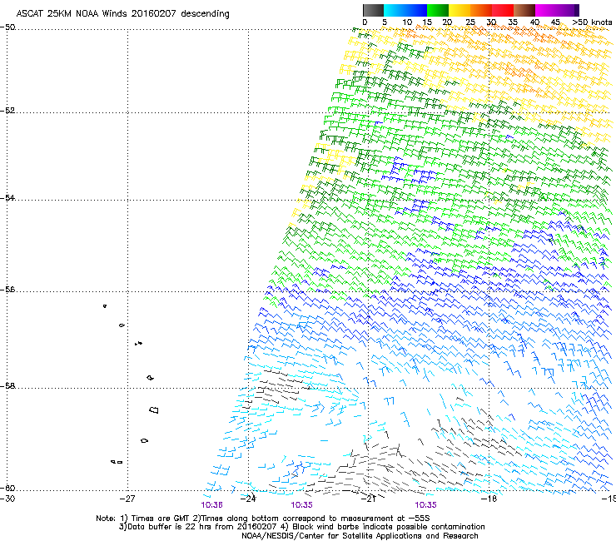Click the first 10:38 pass time label

[x=212, y=504]
